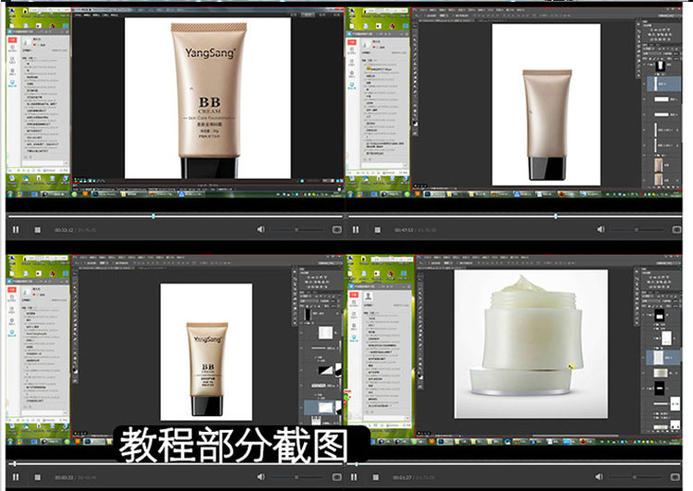Screen dimensions: 693x491
Task: Click the cream jar canvas image
Action: click(x=530, y=344)
